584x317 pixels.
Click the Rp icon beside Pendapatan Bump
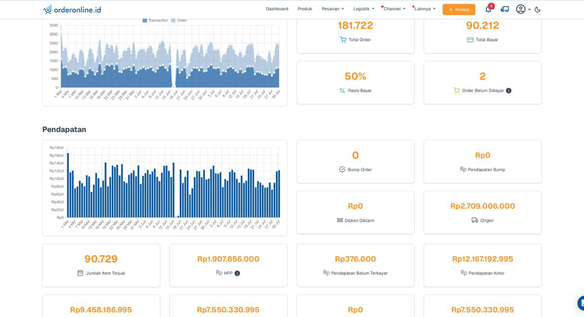(463, 169)
